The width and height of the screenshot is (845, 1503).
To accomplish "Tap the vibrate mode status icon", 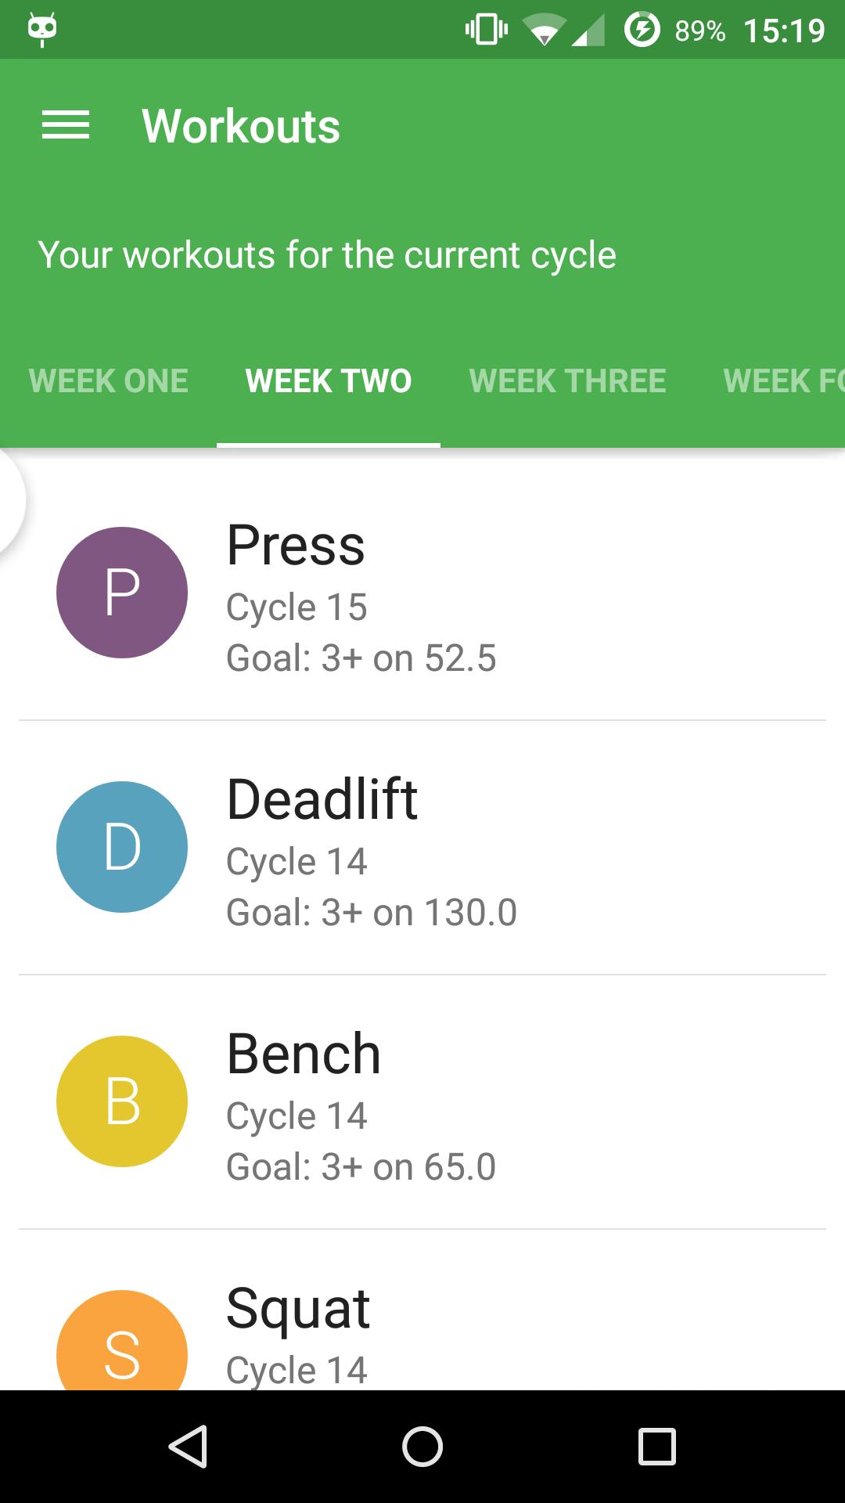I will (x=486, y=31).
